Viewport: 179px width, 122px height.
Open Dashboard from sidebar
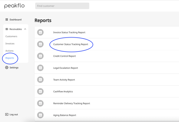point(16,20)
